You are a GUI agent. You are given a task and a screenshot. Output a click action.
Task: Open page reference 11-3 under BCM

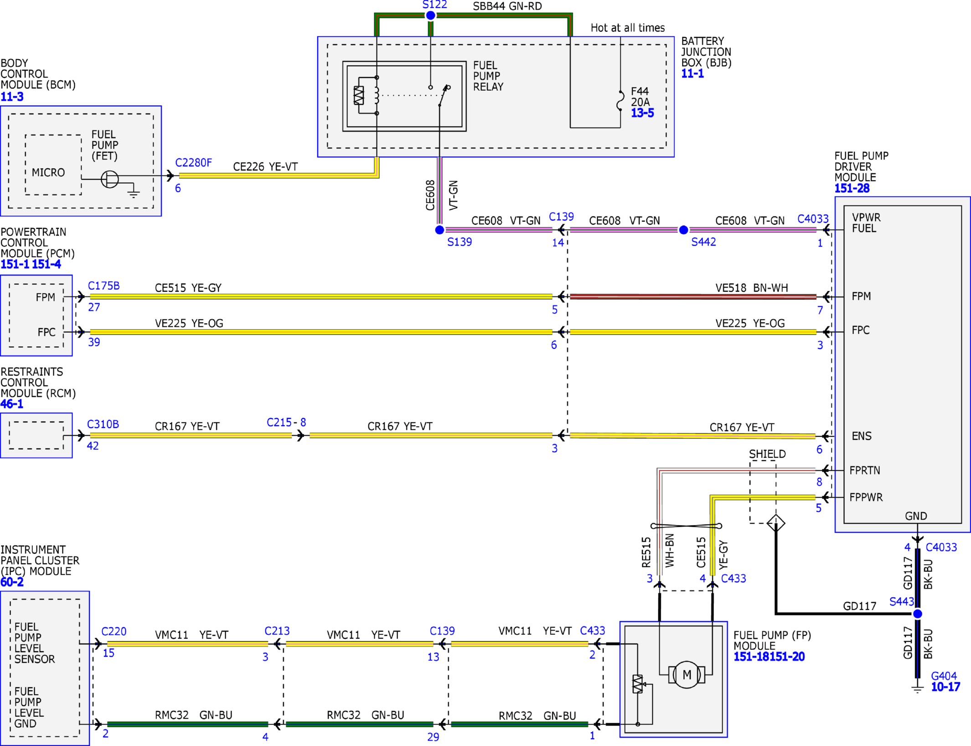click(x=12, y=97)
